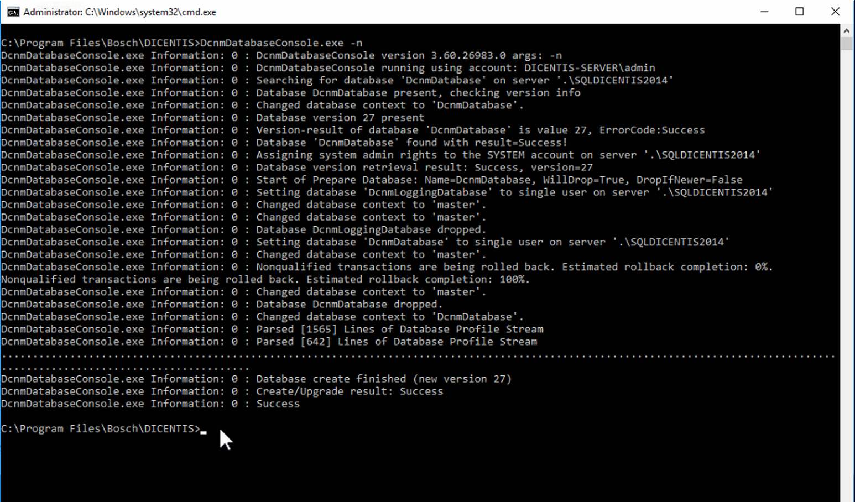This screenshot has height=502, width=855.
Task: Click the vertical scrollbar thumb
Action: 847,44
